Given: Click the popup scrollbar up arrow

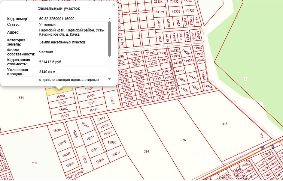Looking at the screenshot, I should tap(109, 19).
